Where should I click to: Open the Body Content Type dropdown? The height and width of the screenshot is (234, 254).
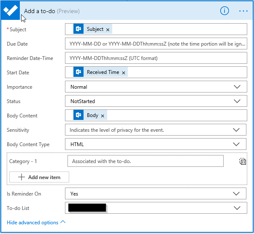click(237, 144)
